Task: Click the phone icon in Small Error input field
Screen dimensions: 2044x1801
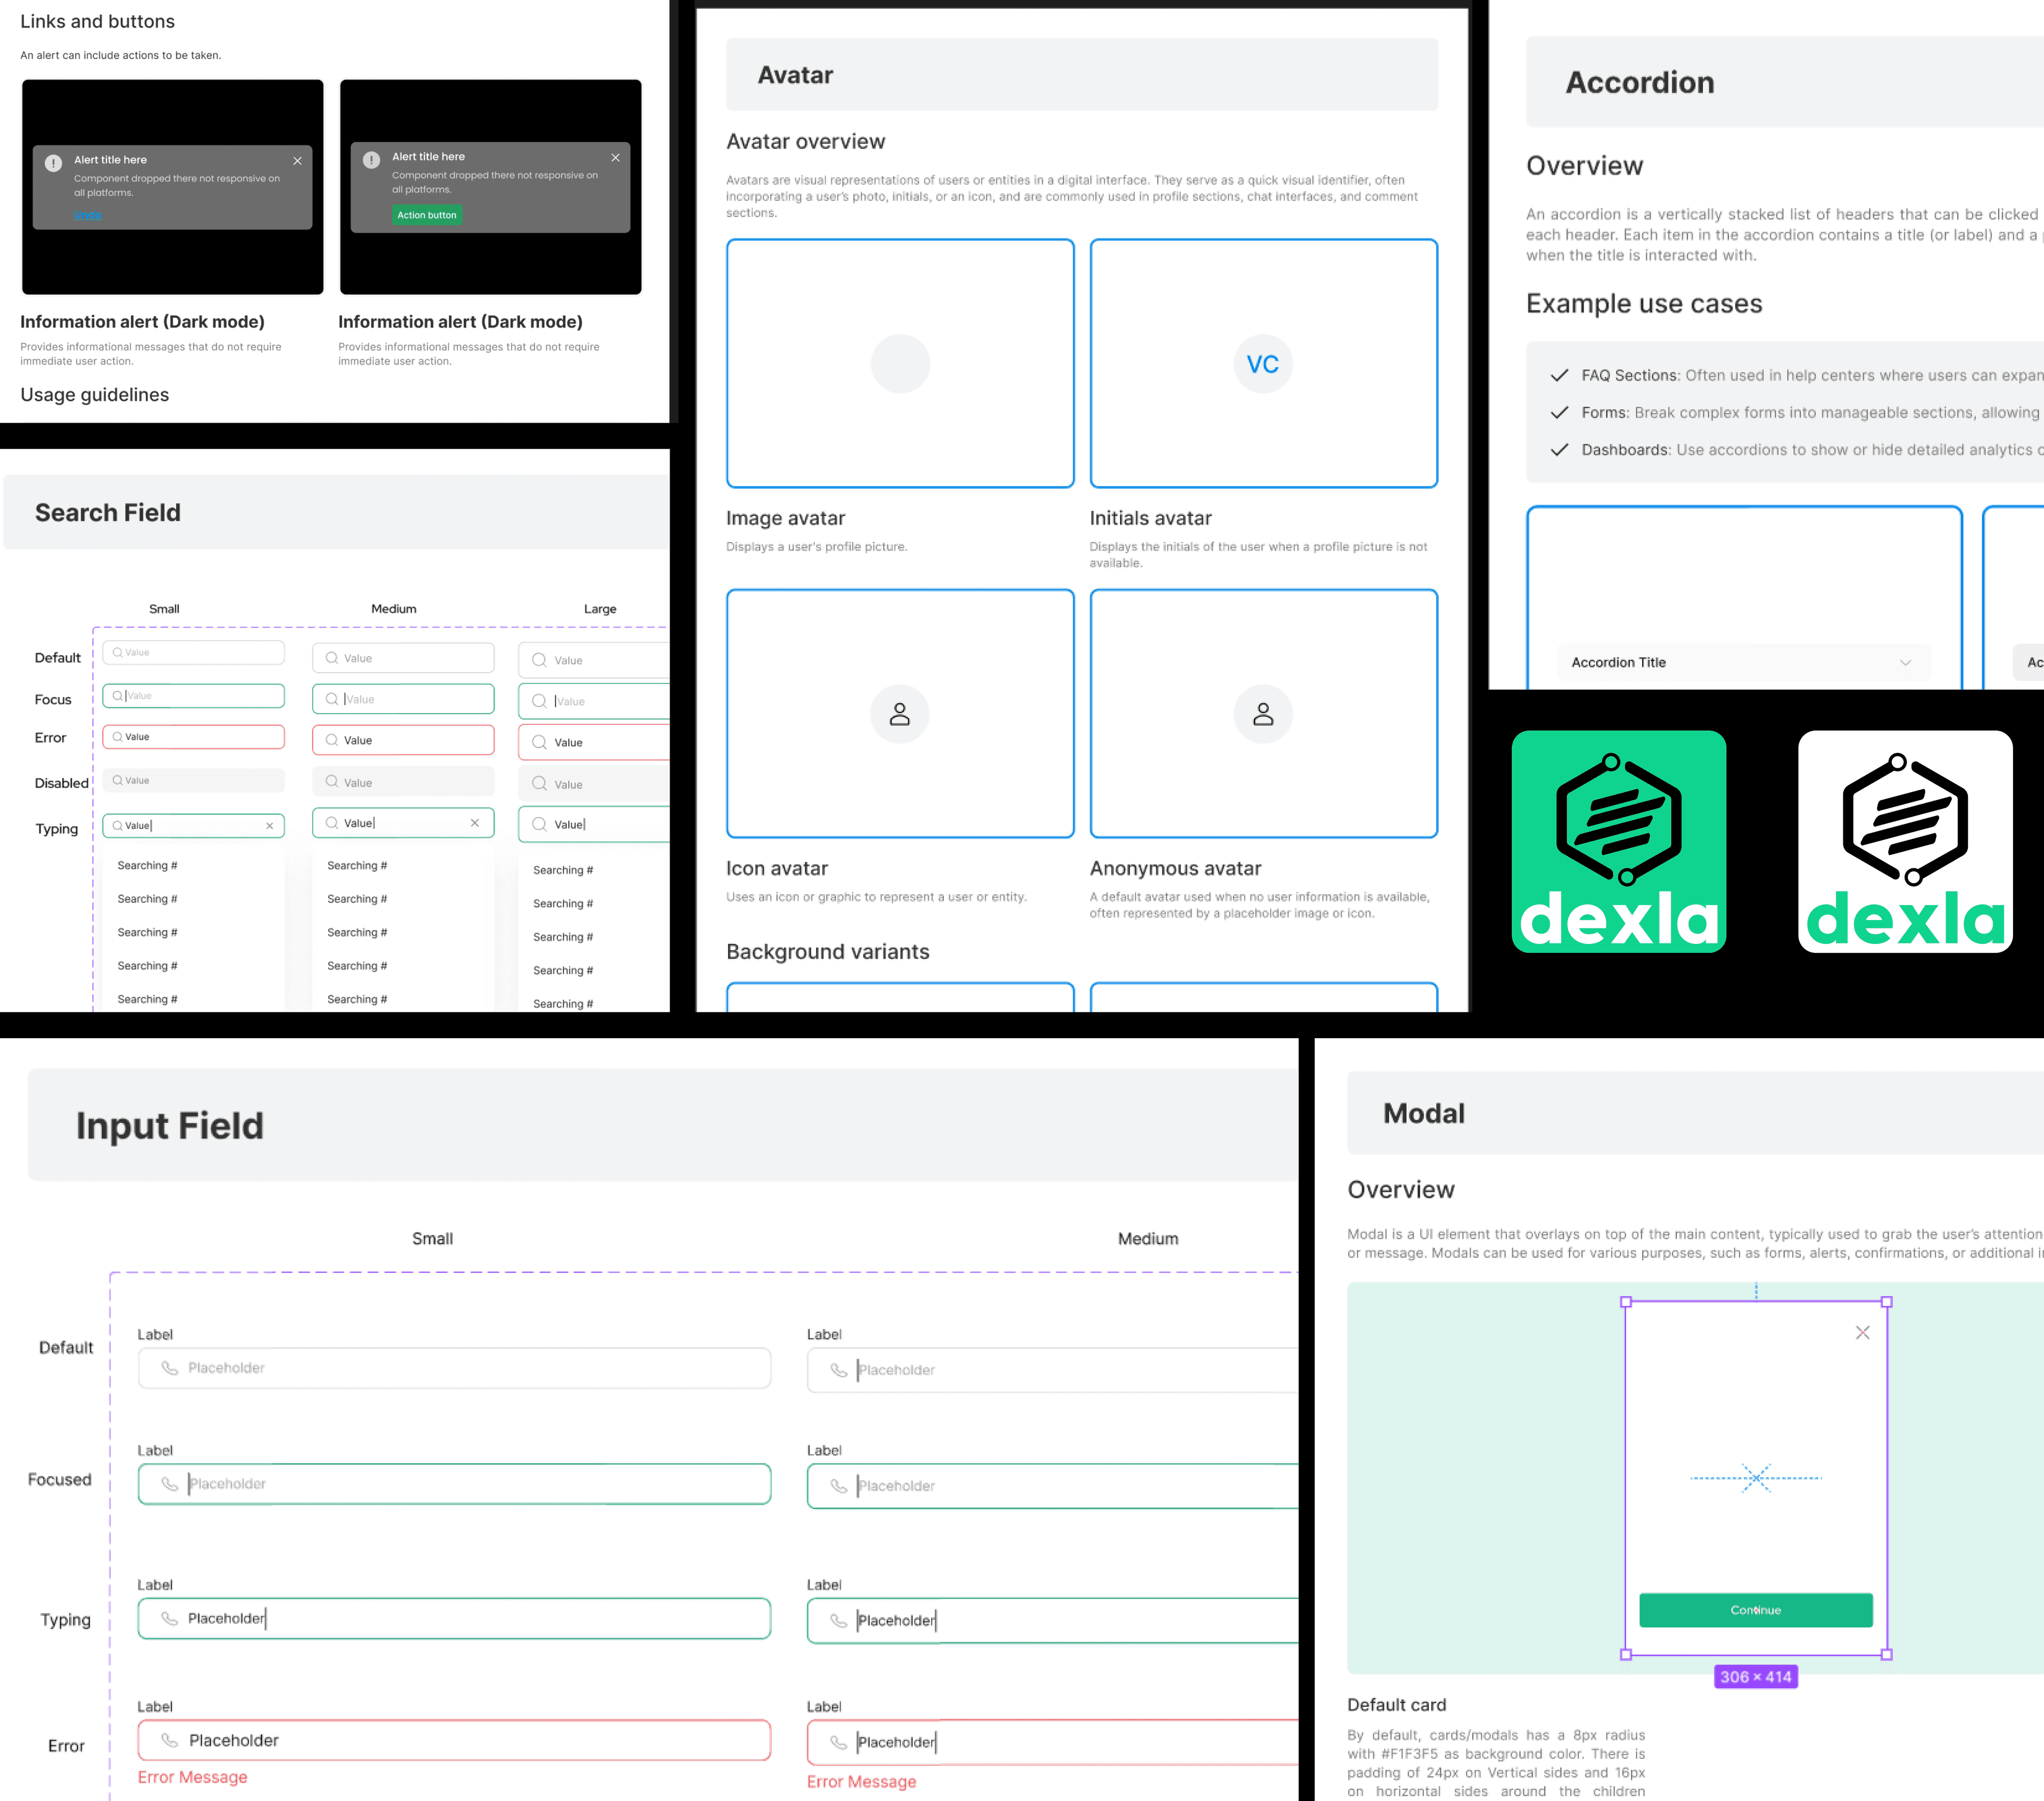Action: pyautogui.click(x=170, y=1740)
